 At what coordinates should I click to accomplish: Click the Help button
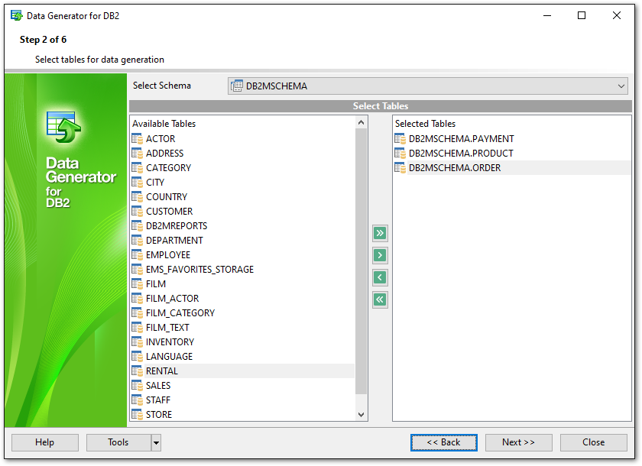coord(44,442)
